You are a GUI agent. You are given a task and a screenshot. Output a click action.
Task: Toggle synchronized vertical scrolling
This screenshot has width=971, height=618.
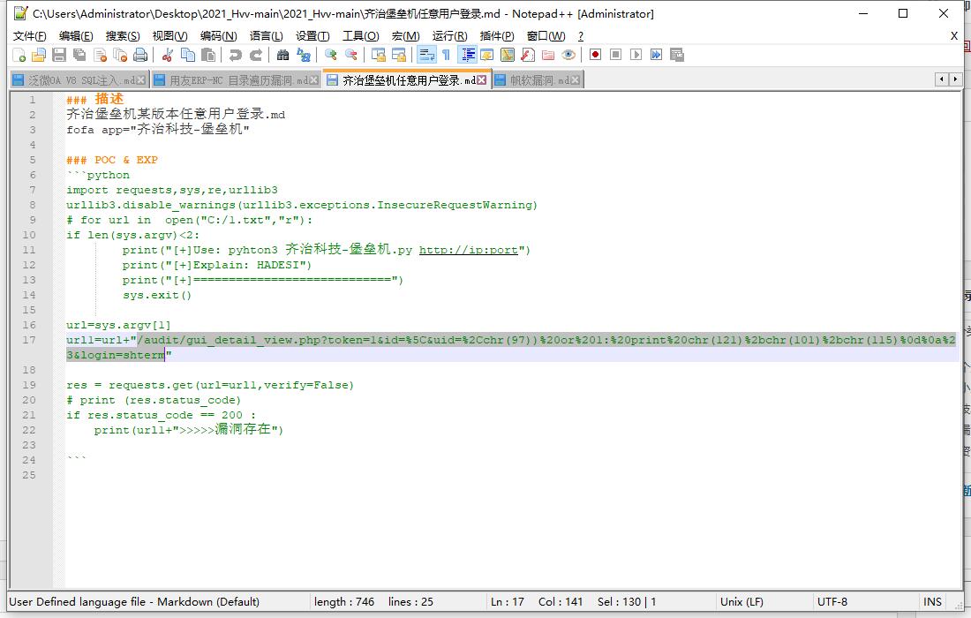379,55
